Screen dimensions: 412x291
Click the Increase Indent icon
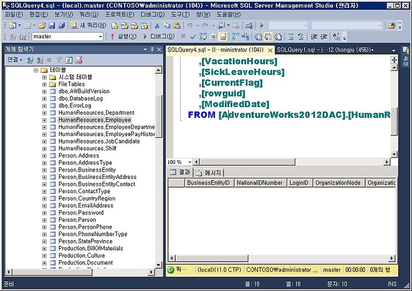point(324,37)
